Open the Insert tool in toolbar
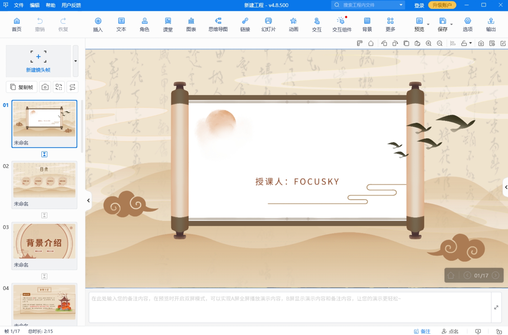This screenshot has width=508, height=335. click(x=98, y=25)
